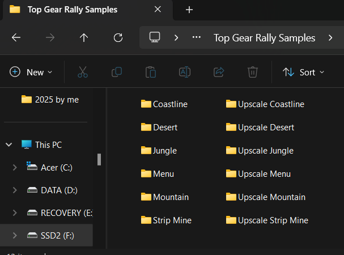Go back to the previous folder
Viewport: 344px width, 255px height.
16,38
